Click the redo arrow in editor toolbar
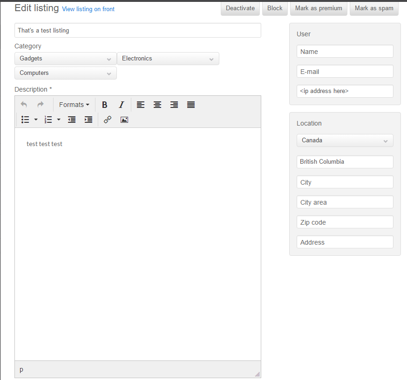Screen dimensions: 407x380 click(41, 105)
